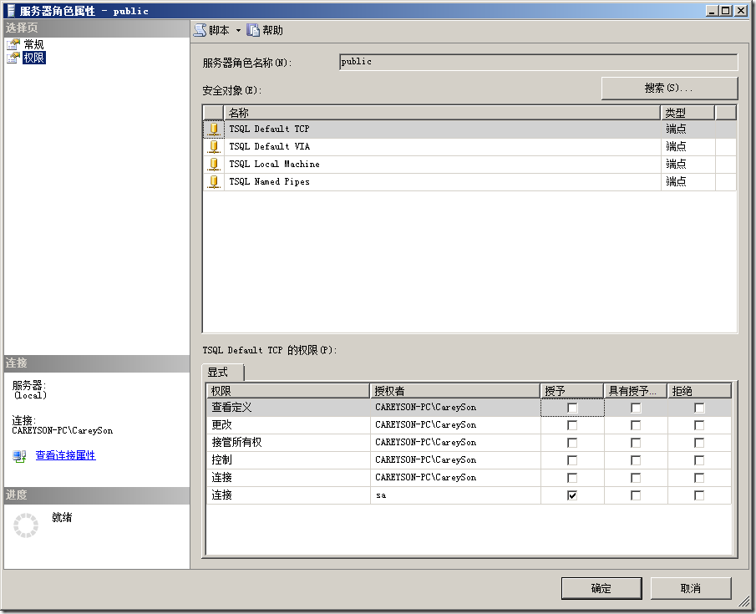Select the 常规 page icon in sidebar
The image size is (756, 614).
pos(13,45)
